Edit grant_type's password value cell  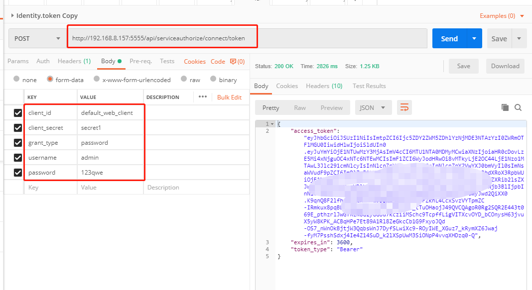[110, 143]
